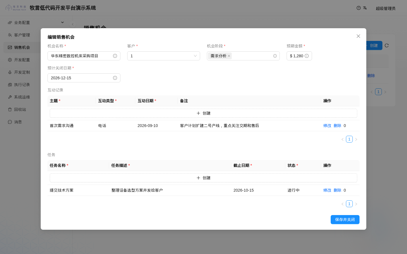The image size is (407, 254).
Task: Click the 开发配置 gear icon
Action: click(x=10, y=60)
